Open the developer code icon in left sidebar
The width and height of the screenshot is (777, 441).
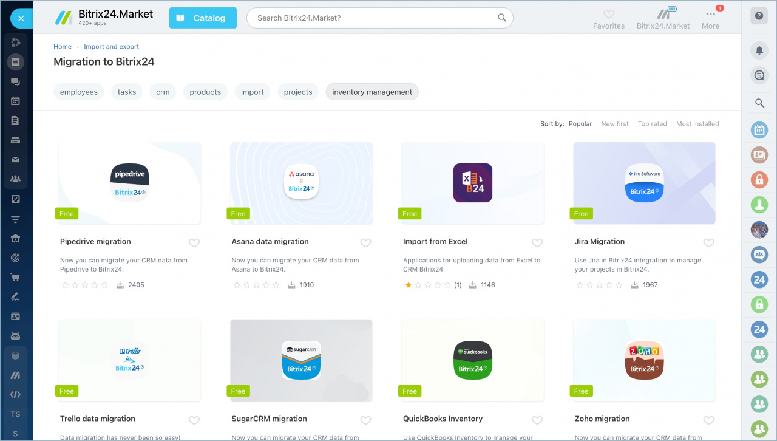pyautogui.click(x=16, y=395)
